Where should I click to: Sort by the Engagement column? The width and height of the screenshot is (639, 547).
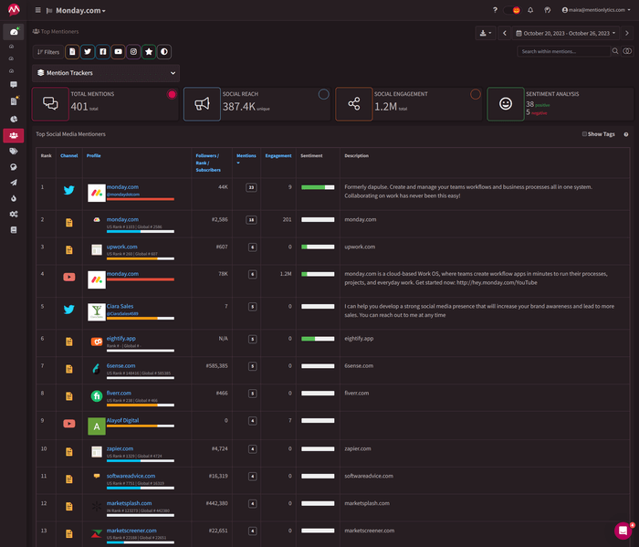point(278,156)
